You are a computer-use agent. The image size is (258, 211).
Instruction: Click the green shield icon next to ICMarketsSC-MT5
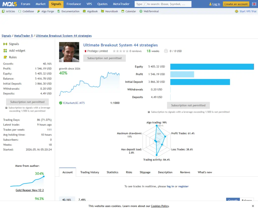point(60,103)
